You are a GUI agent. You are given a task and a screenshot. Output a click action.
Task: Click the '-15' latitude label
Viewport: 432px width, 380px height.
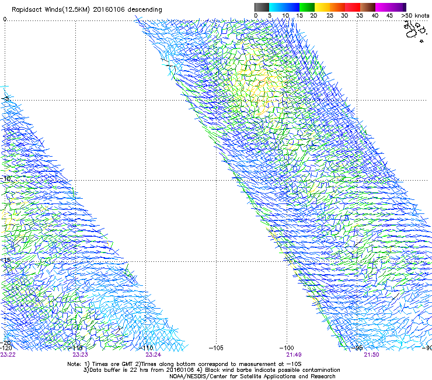(x=5, y=260)
